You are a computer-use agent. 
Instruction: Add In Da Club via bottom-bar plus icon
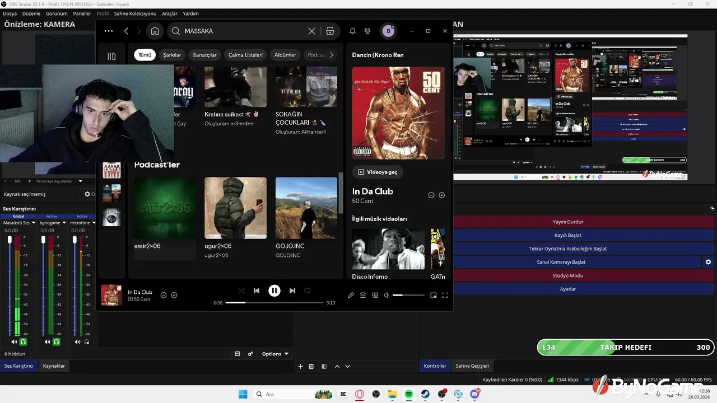(x=174, y=295)
